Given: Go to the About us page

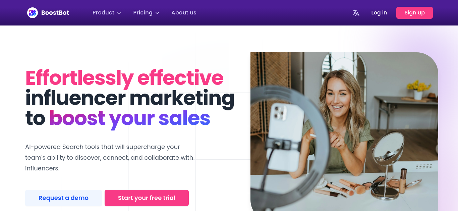Looking at the screenshot, I should tap(184, 13).
